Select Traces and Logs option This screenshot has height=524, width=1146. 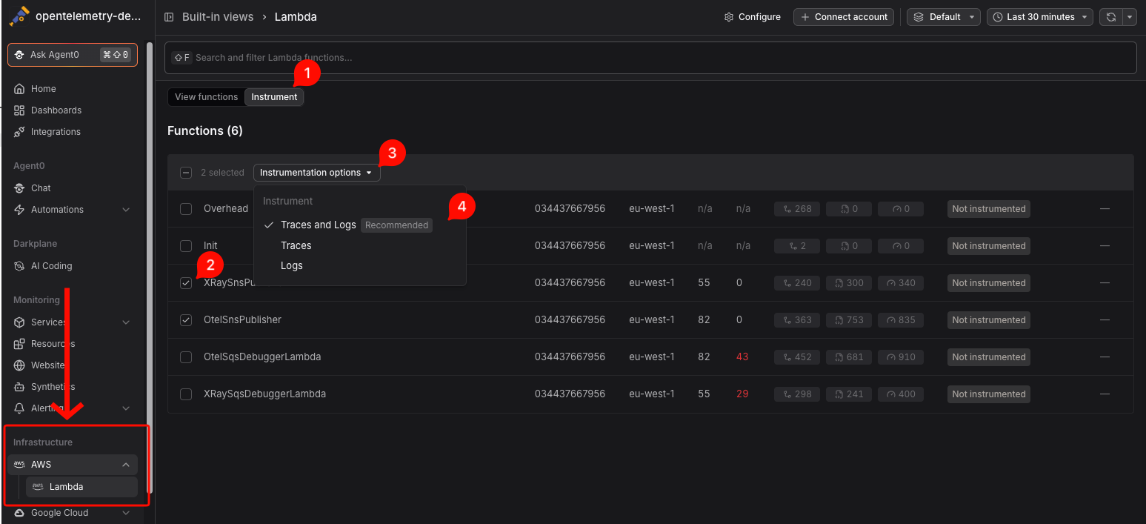click(360, 225)
